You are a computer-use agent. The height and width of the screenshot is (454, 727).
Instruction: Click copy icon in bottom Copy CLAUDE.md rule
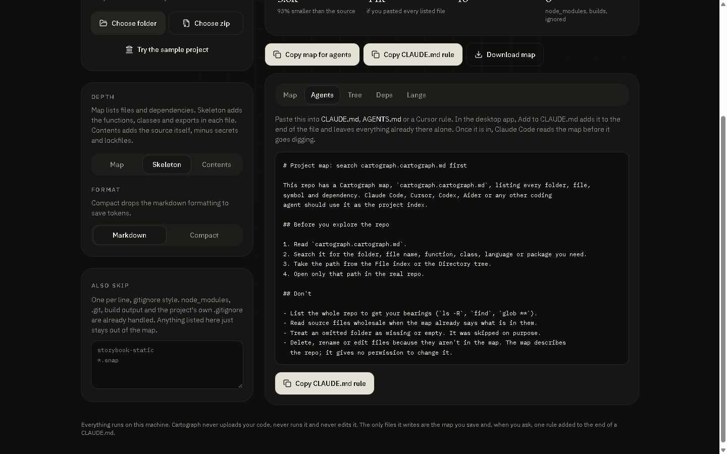(x=287, y=383)
